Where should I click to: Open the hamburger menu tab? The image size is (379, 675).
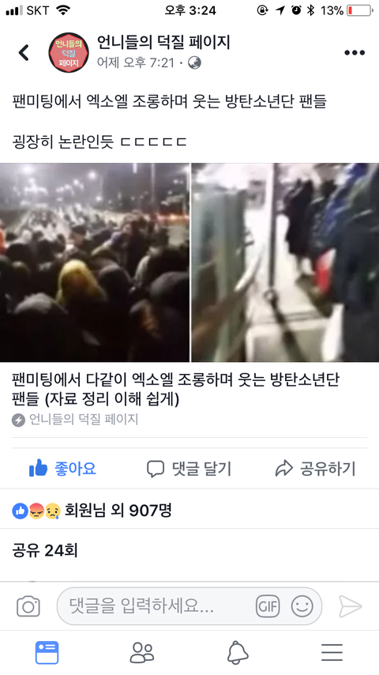click(332, 653)
